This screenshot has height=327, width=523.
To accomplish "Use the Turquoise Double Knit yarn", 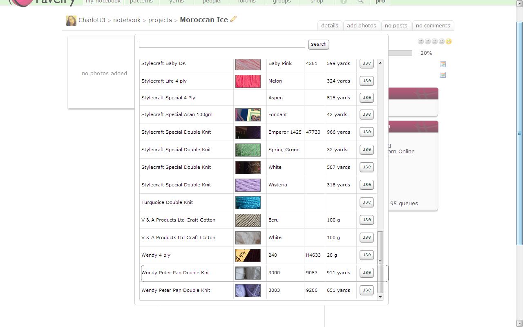I will [367, 202].
